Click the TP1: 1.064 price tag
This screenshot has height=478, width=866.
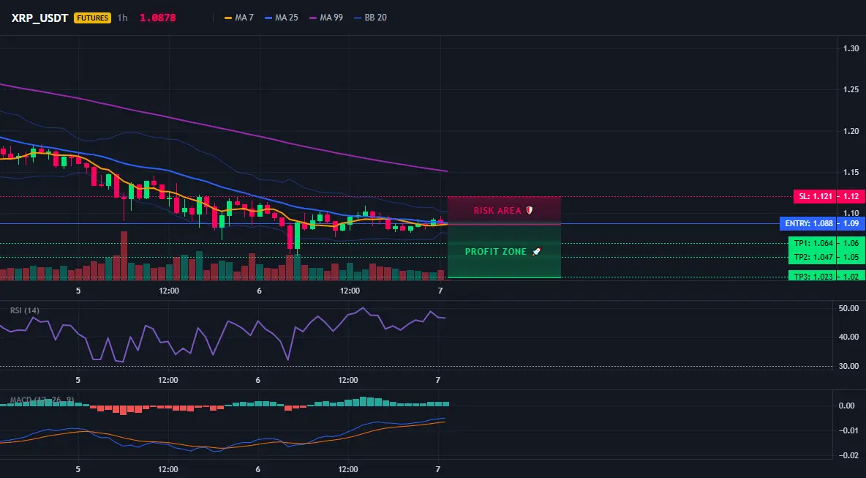coord(813,243)
